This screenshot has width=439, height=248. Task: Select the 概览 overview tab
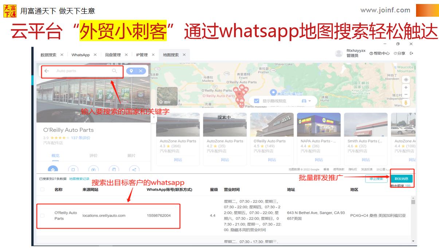click(x=55, y=156)
